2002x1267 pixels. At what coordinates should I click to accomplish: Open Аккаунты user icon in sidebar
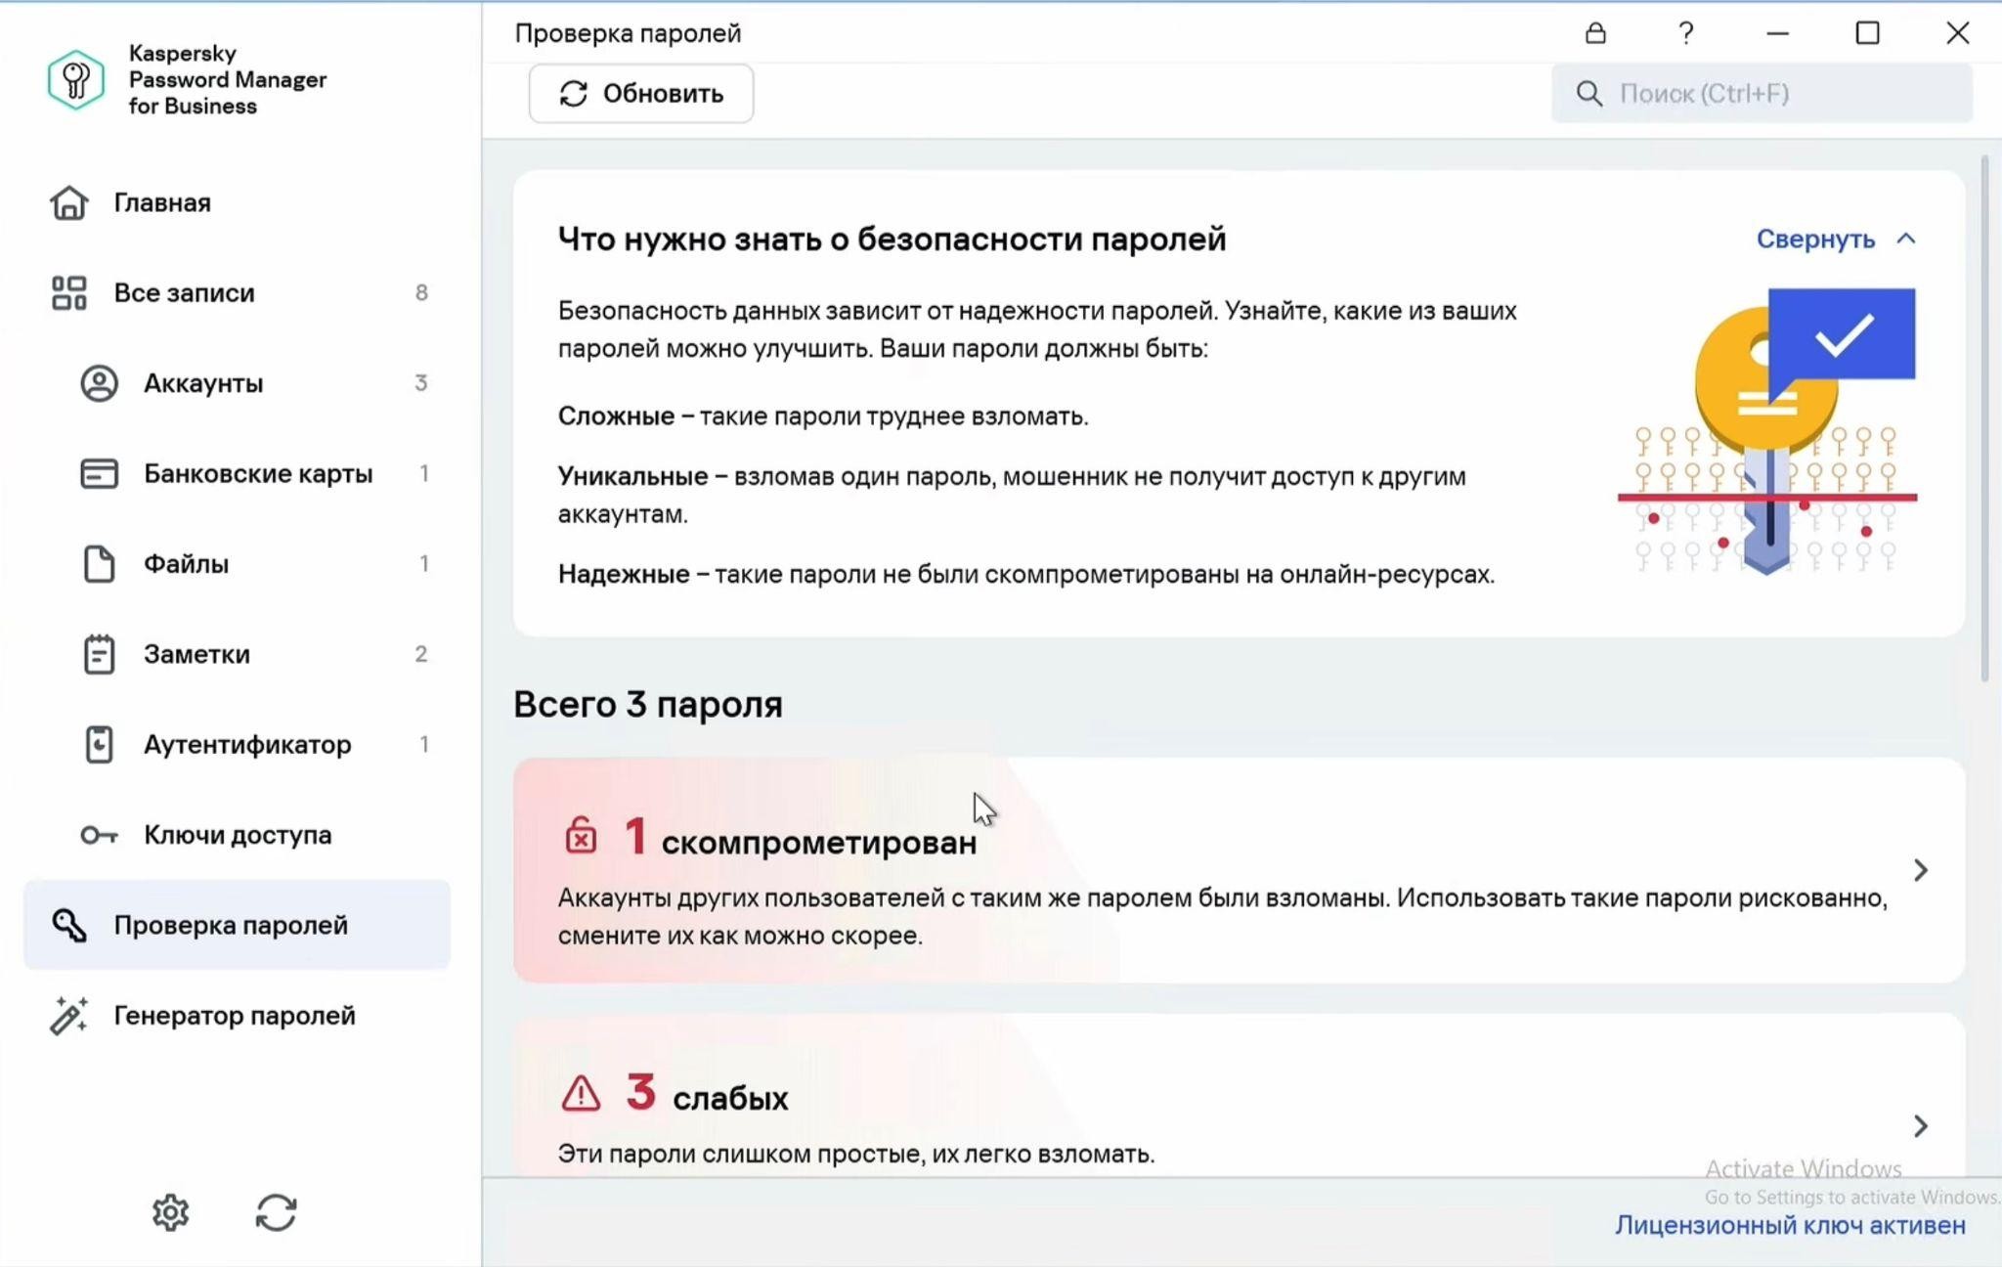click(99, 383)
